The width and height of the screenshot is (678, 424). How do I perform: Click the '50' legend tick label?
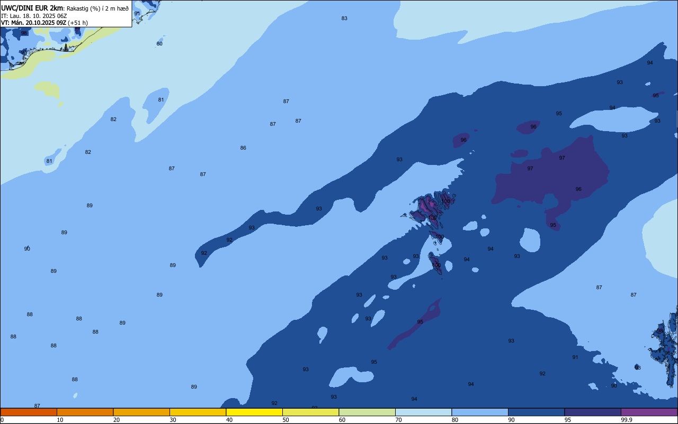[x=286, y=420]
